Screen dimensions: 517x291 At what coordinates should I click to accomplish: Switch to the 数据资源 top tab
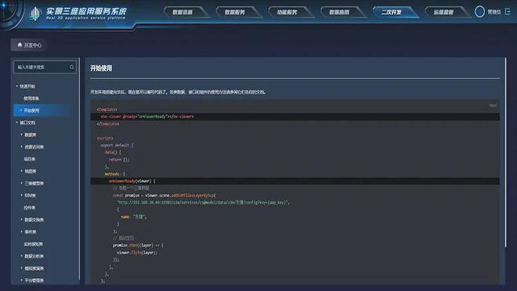(183, 13)
